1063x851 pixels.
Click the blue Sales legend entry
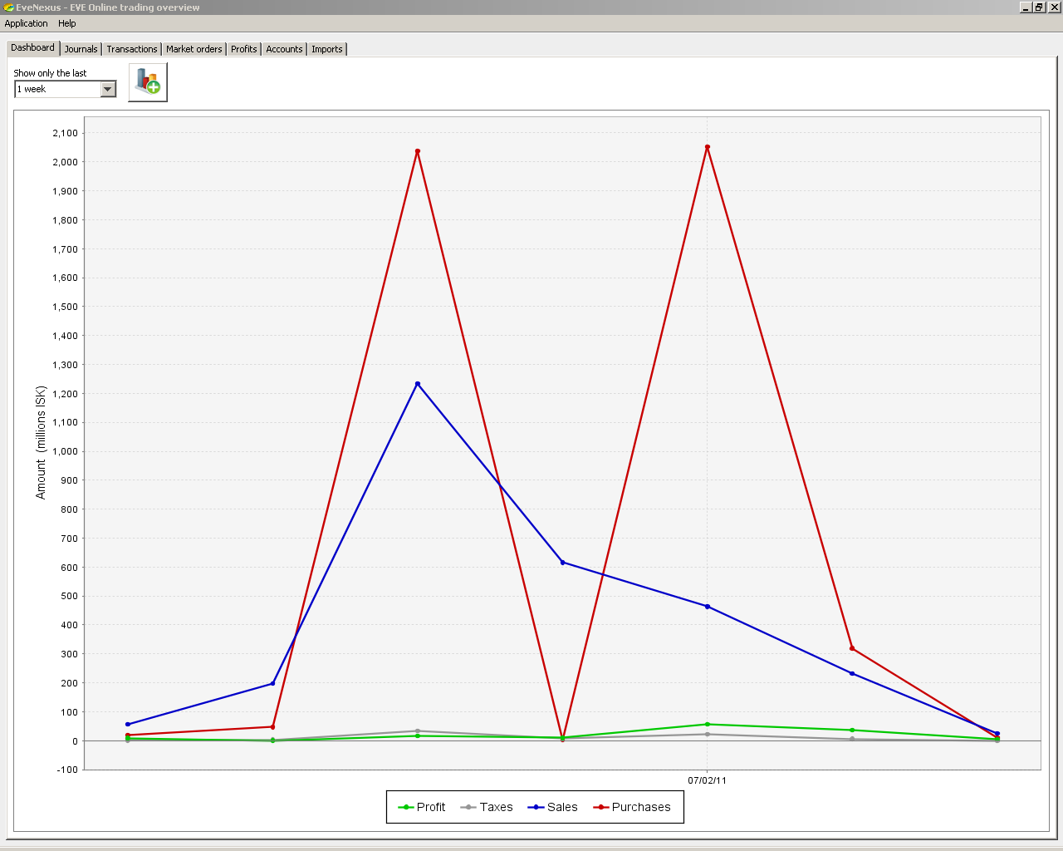click(x=552, y=807)
